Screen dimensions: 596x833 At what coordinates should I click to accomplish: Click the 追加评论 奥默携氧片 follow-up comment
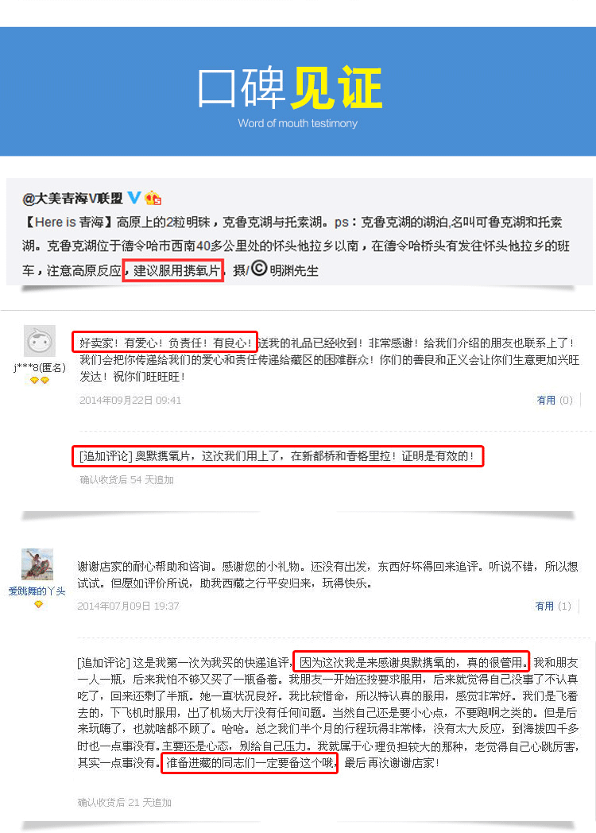pos(278,455)
